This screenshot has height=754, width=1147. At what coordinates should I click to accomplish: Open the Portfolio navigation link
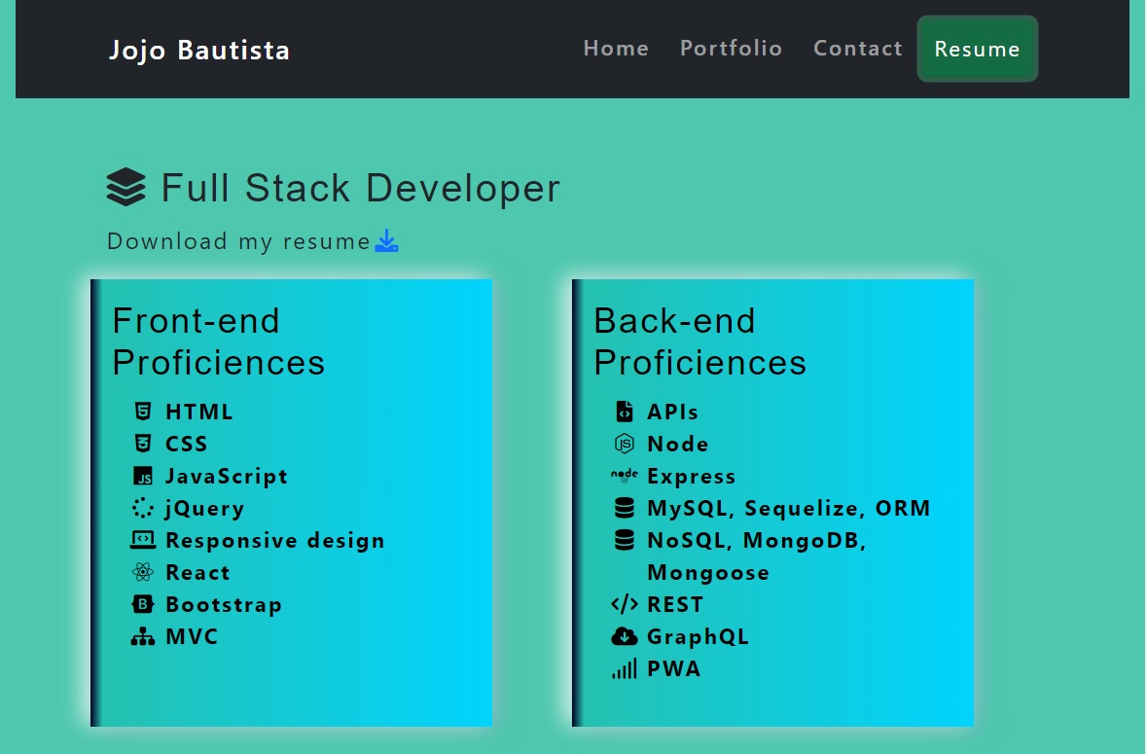tap(731, 49)
